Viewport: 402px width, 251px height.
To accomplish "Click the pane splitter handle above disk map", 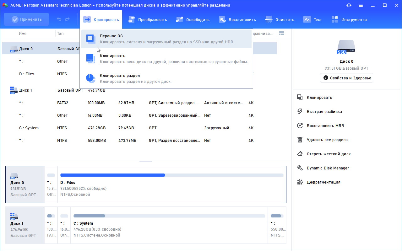I will 146,162.
